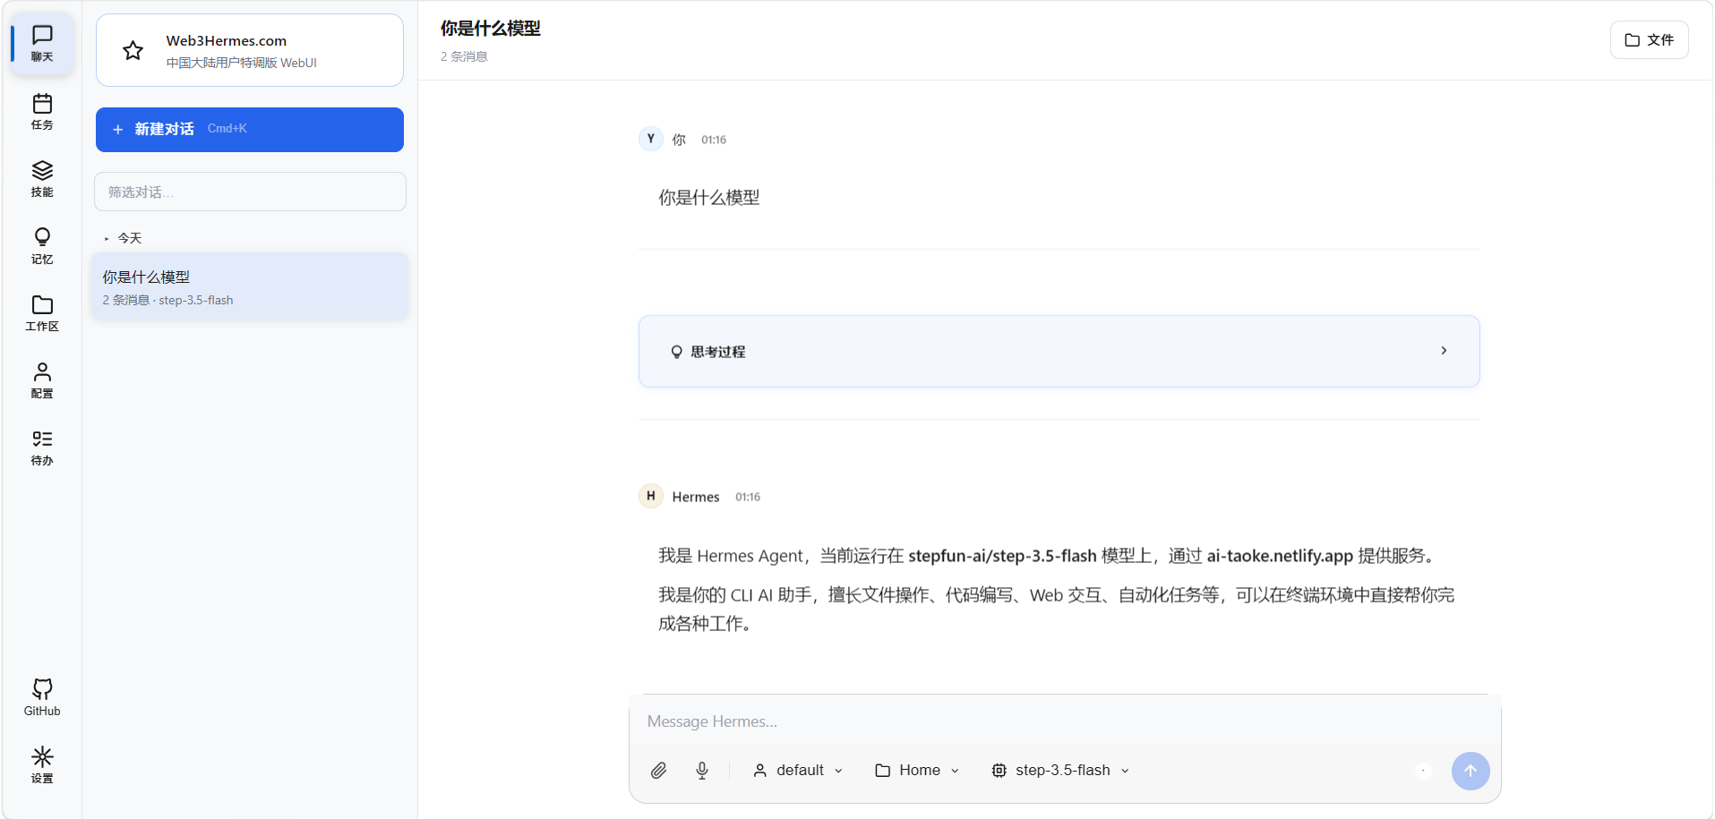Open the step-3.5-flash model dropdown
Screen dimensions: 1715x819
tap(1059, 770)
